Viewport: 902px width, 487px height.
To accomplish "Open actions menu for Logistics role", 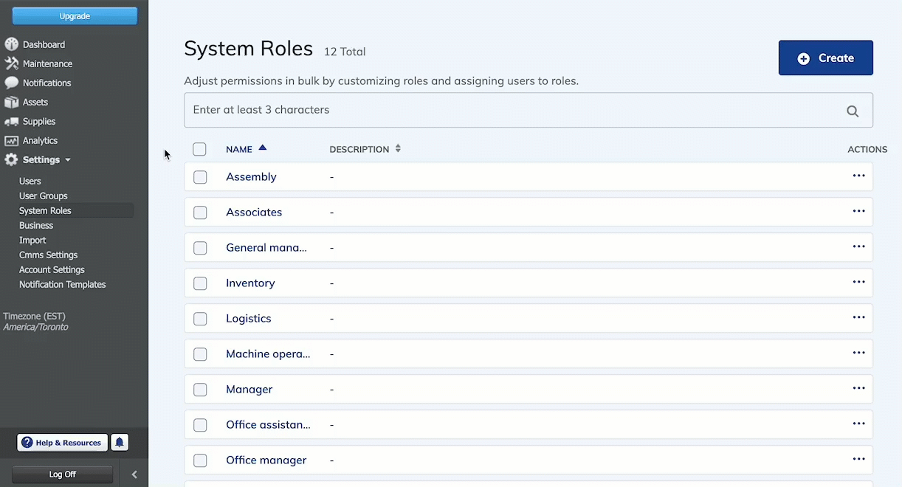I will (x=858, y=317).
